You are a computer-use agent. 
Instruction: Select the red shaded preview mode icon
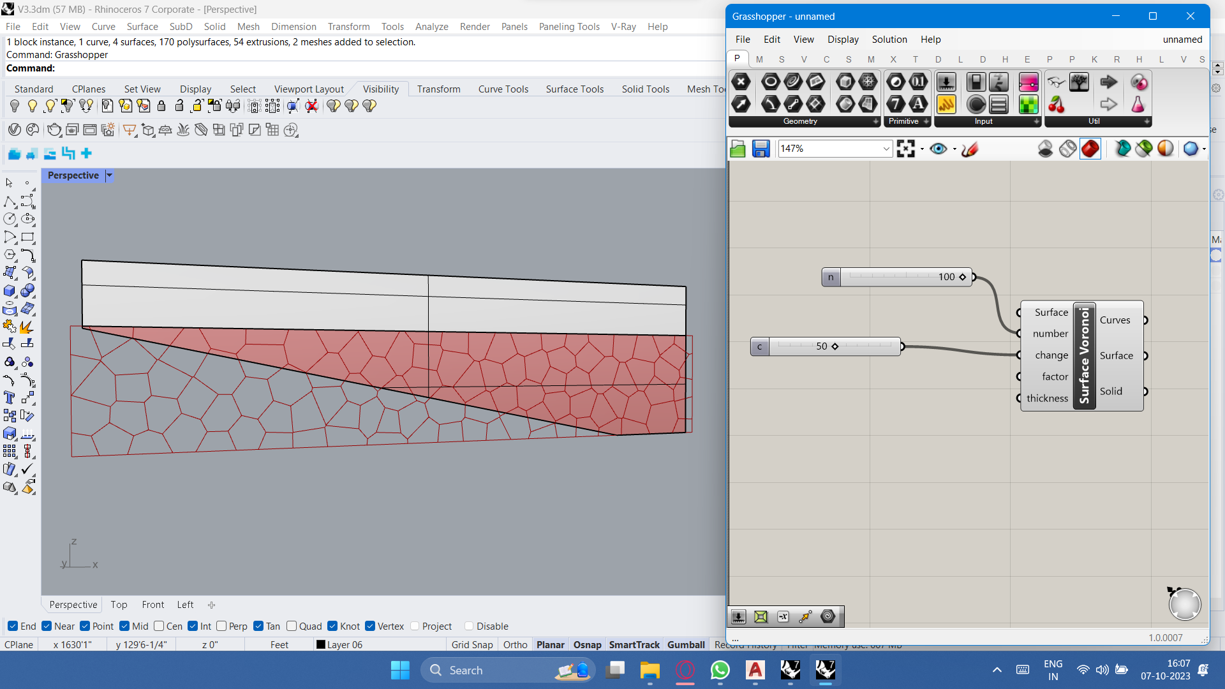(x=1090, y=149)
